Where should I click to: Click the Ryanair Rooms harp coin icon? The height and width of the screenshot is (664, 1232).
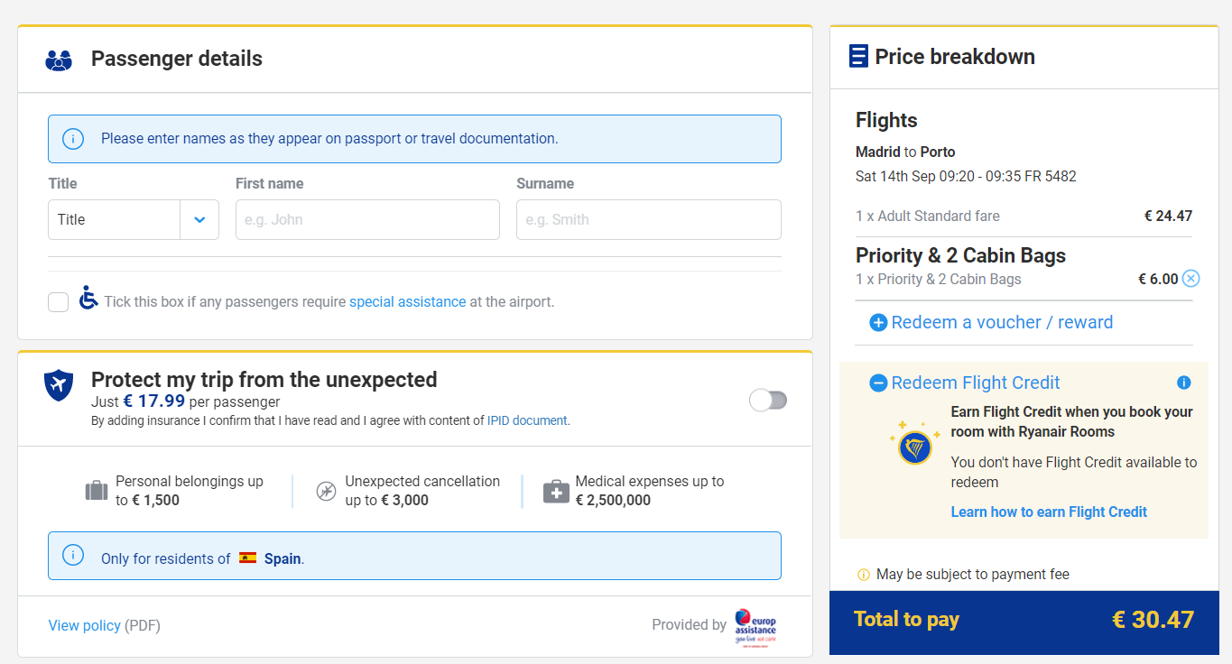point(914,446)
